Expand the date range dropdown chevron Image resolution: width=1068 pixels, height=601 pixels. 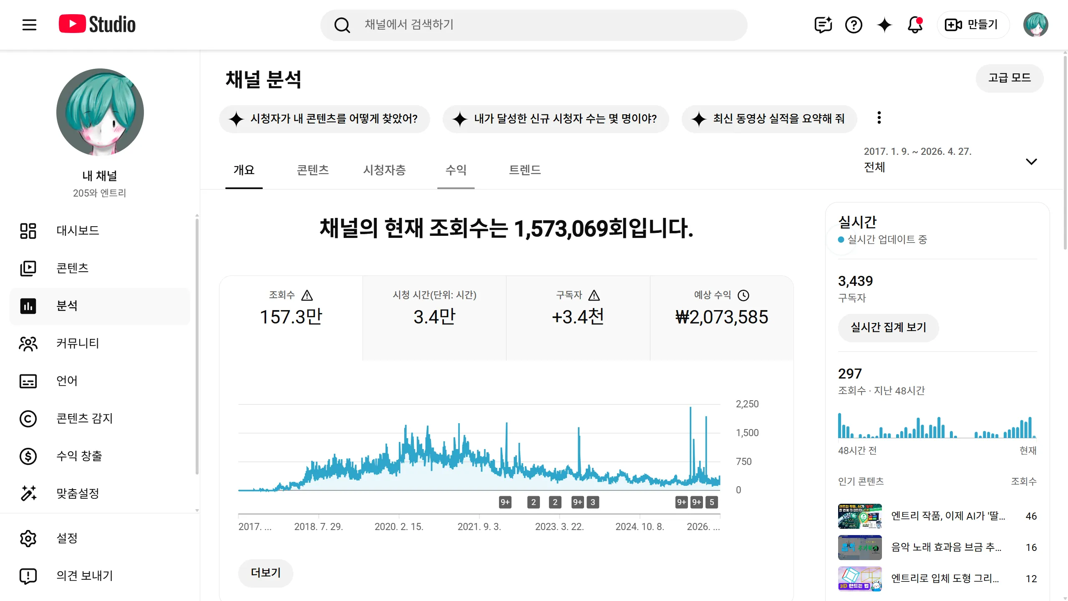[x=1031, y=162]
